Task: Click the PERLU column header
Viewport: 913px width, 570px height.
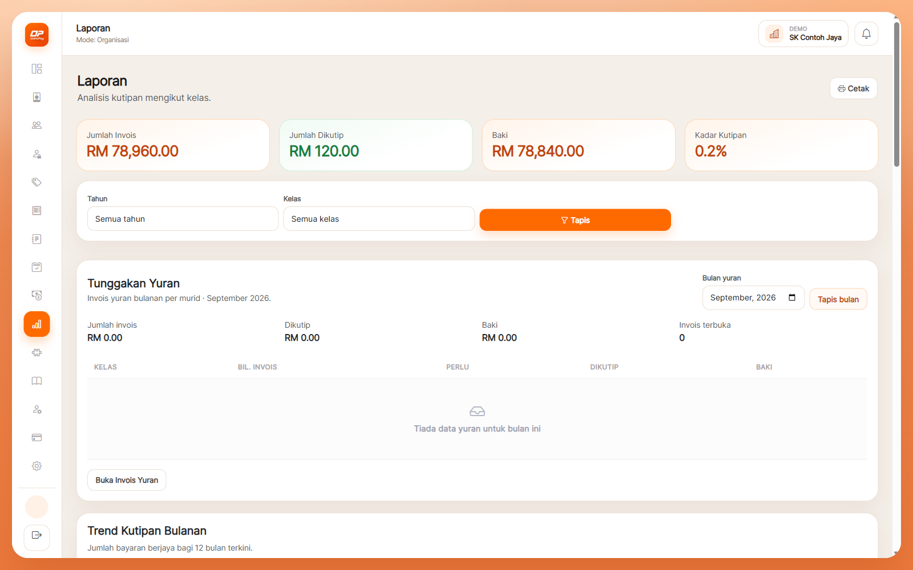Action: coord(458,367)
